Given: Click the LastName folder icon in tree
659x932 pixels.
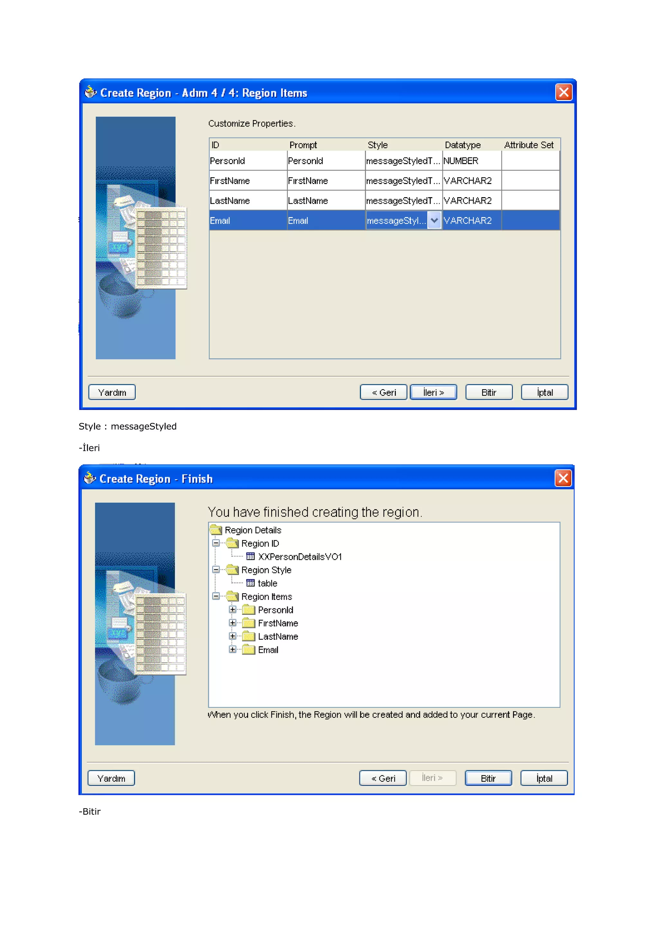Looking at the screenshot, I should (248, 636).
